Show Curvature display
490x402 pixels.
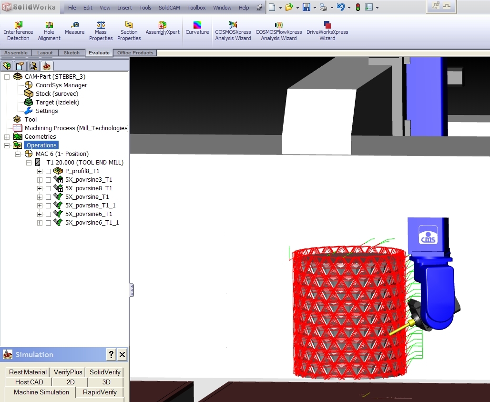click(197, 28)
